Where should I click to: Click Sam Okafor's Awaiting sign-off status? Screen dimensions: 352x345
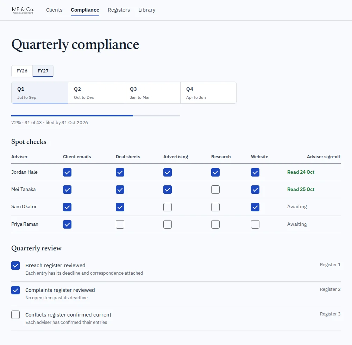click(x=297, y=206)
